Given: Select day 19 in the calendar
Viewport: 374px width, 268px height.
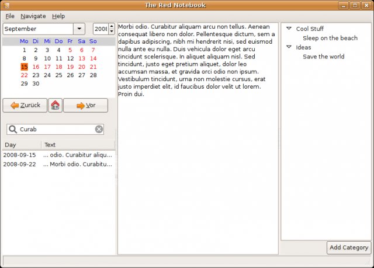Looking at the screenshot, I should [70, 67].
